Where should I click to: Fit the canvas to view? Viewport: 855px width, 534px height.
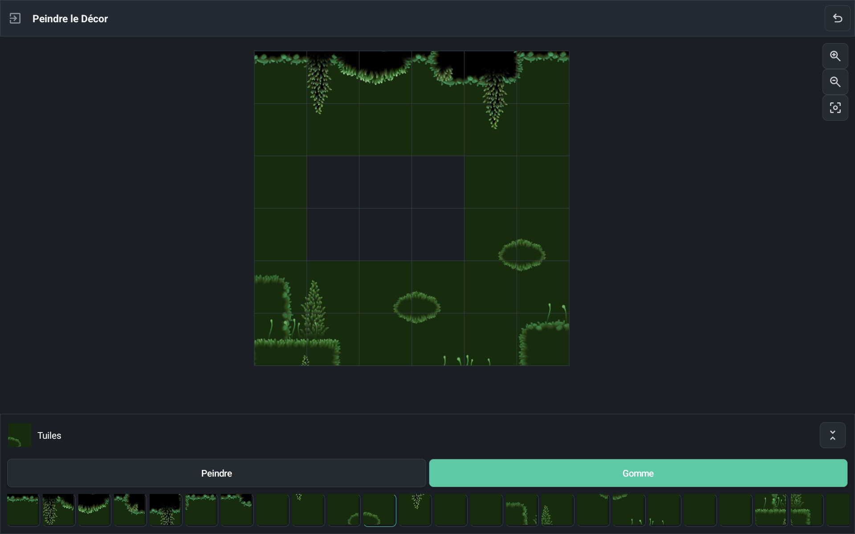pos(835,108)
